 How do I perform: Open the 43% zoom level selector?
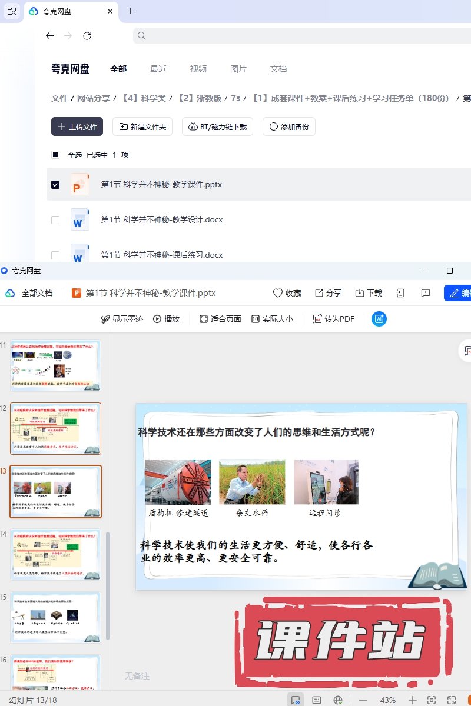point(388,700)
